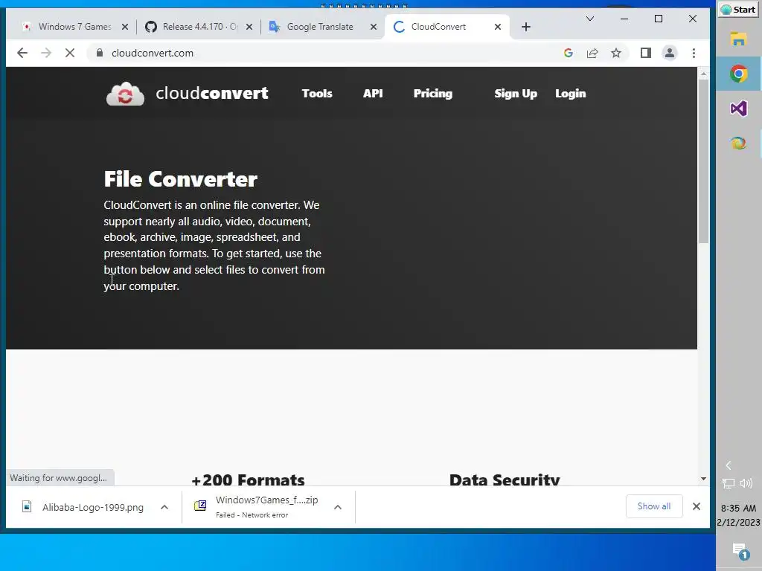The height and width of the screenshot is (571, 762).
Task: Click Show all downloads button
Action: pos(654,506)
